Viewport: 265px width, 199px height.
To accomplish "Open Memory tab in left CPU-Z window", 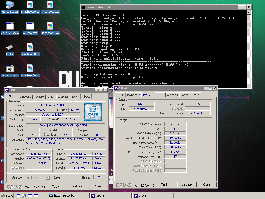I will tap(39, 97).
